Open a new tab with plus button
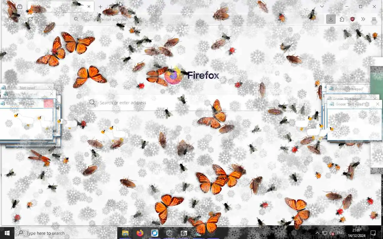 pos(100,7)
